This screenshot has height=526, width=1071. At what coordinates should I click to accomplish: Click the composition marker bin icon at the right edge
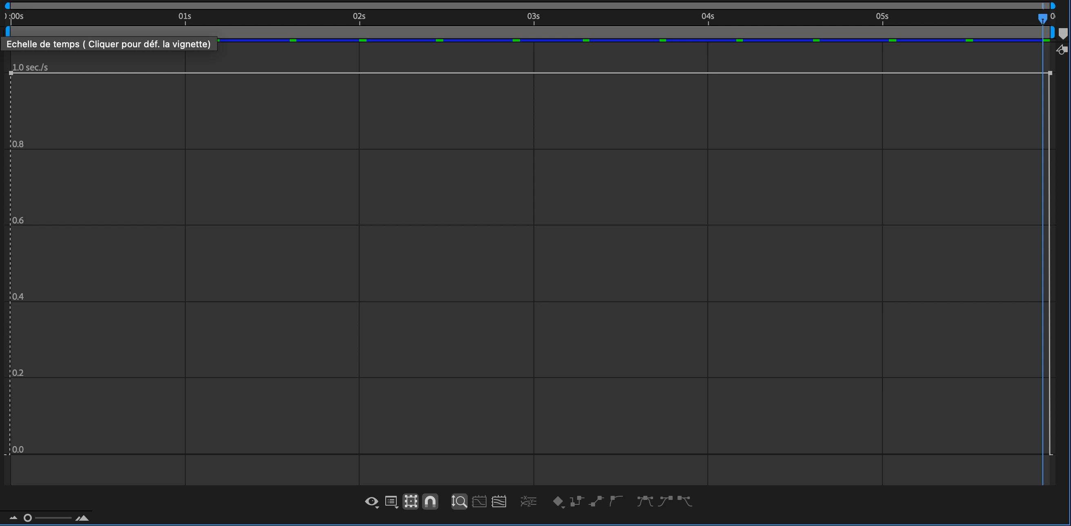tap(1063, 33)
